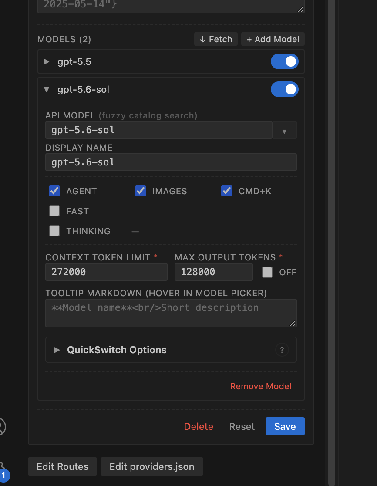Uncheck the CMD+K checkbox
This screenshot has height=486, width=377.
click(x=227, y=191)
